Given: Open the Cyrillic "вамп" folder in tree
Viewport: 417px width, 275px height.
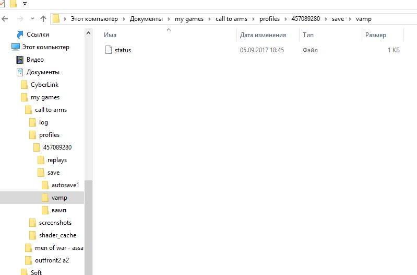Looking at the screenshot, I should click(x=59, y=210).
